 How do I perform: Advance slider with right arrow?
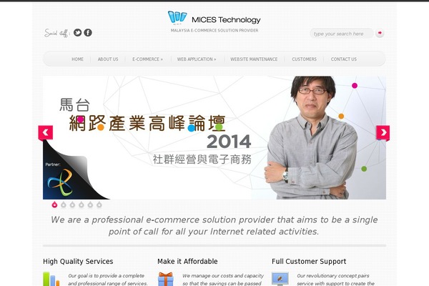383,133
